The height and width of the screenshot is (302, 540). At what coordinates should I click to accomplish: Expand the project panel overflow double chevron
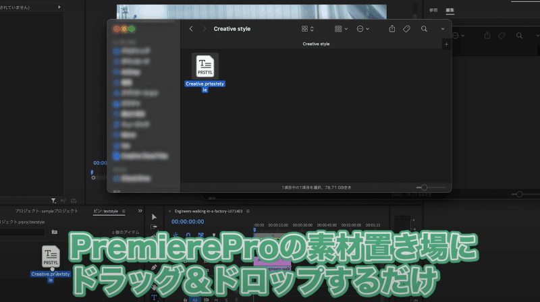coord(140,211)
